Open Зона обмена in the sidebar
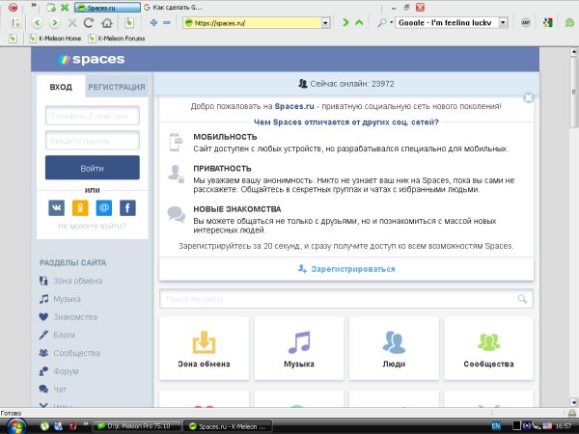579x434 pixels. pos(70,281)
